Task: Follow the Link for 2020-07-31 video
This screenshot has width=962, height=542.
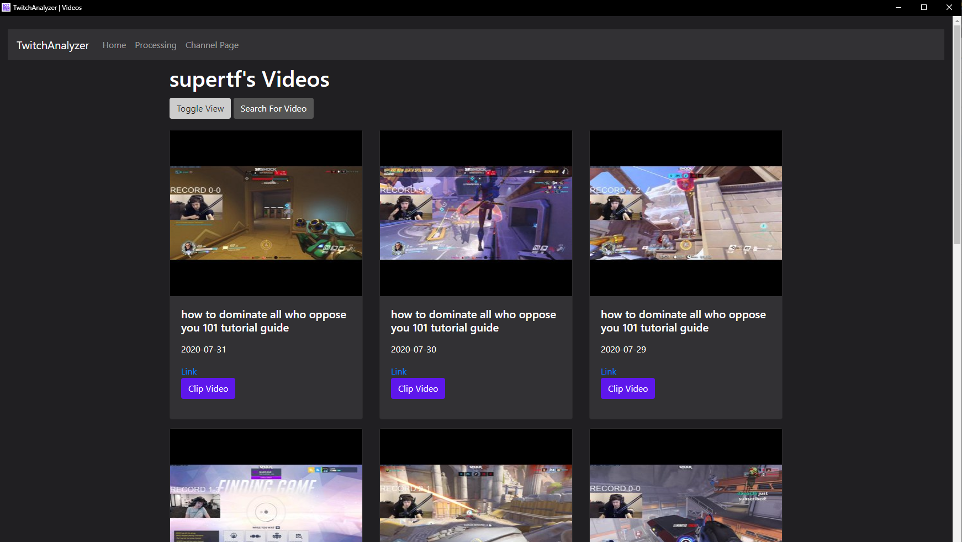Action: 189,372
